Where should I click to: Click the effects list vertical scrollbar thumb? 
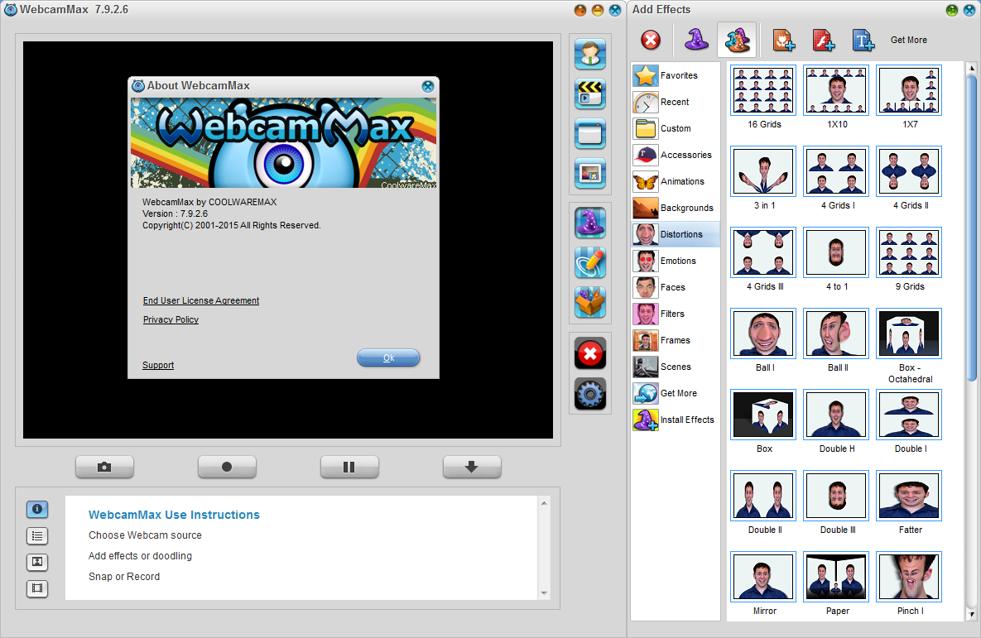[971, 228]
